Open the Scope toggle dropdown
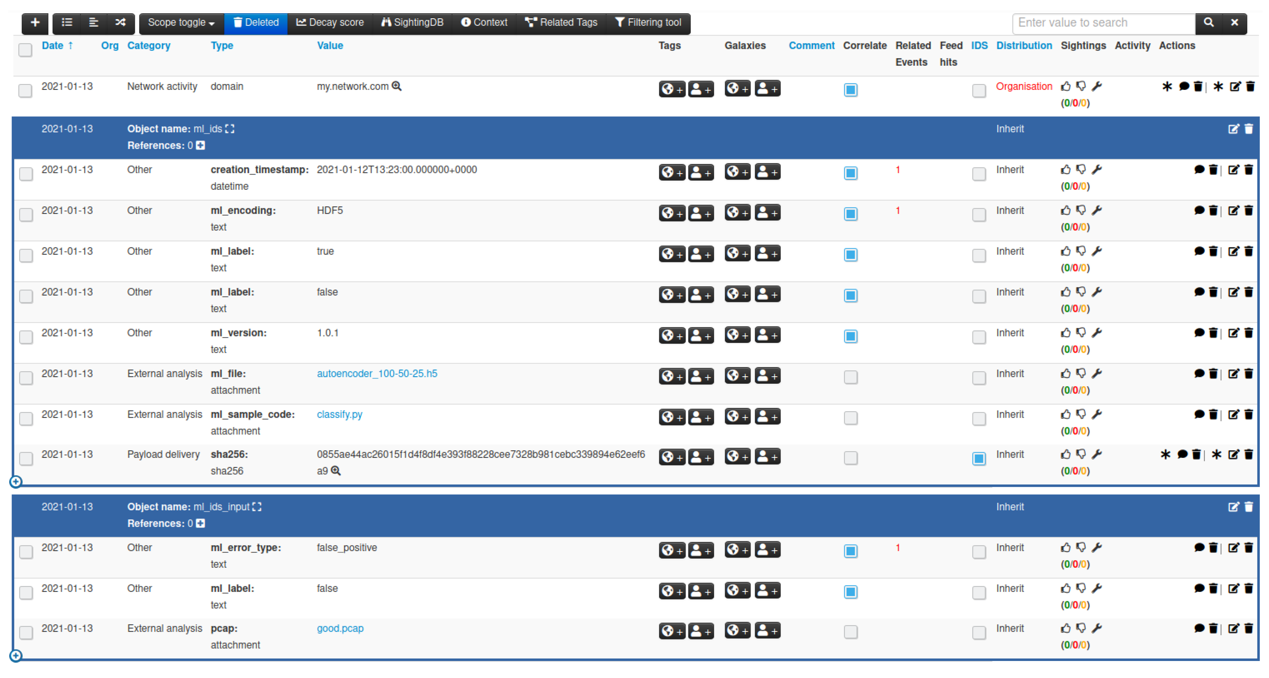 181,23
